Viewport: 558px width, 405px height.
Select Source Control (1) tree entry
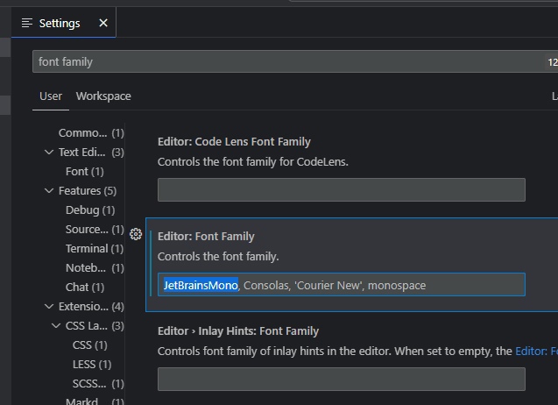point(95,229)
